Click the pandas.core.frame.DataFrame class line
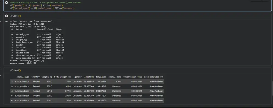The width and height of the screenshot is (273, 108). click(32, 21)
